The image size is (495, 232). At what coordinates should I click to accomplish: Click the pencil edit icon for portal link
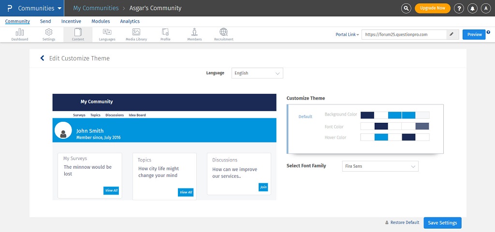(x=451, y=34)
